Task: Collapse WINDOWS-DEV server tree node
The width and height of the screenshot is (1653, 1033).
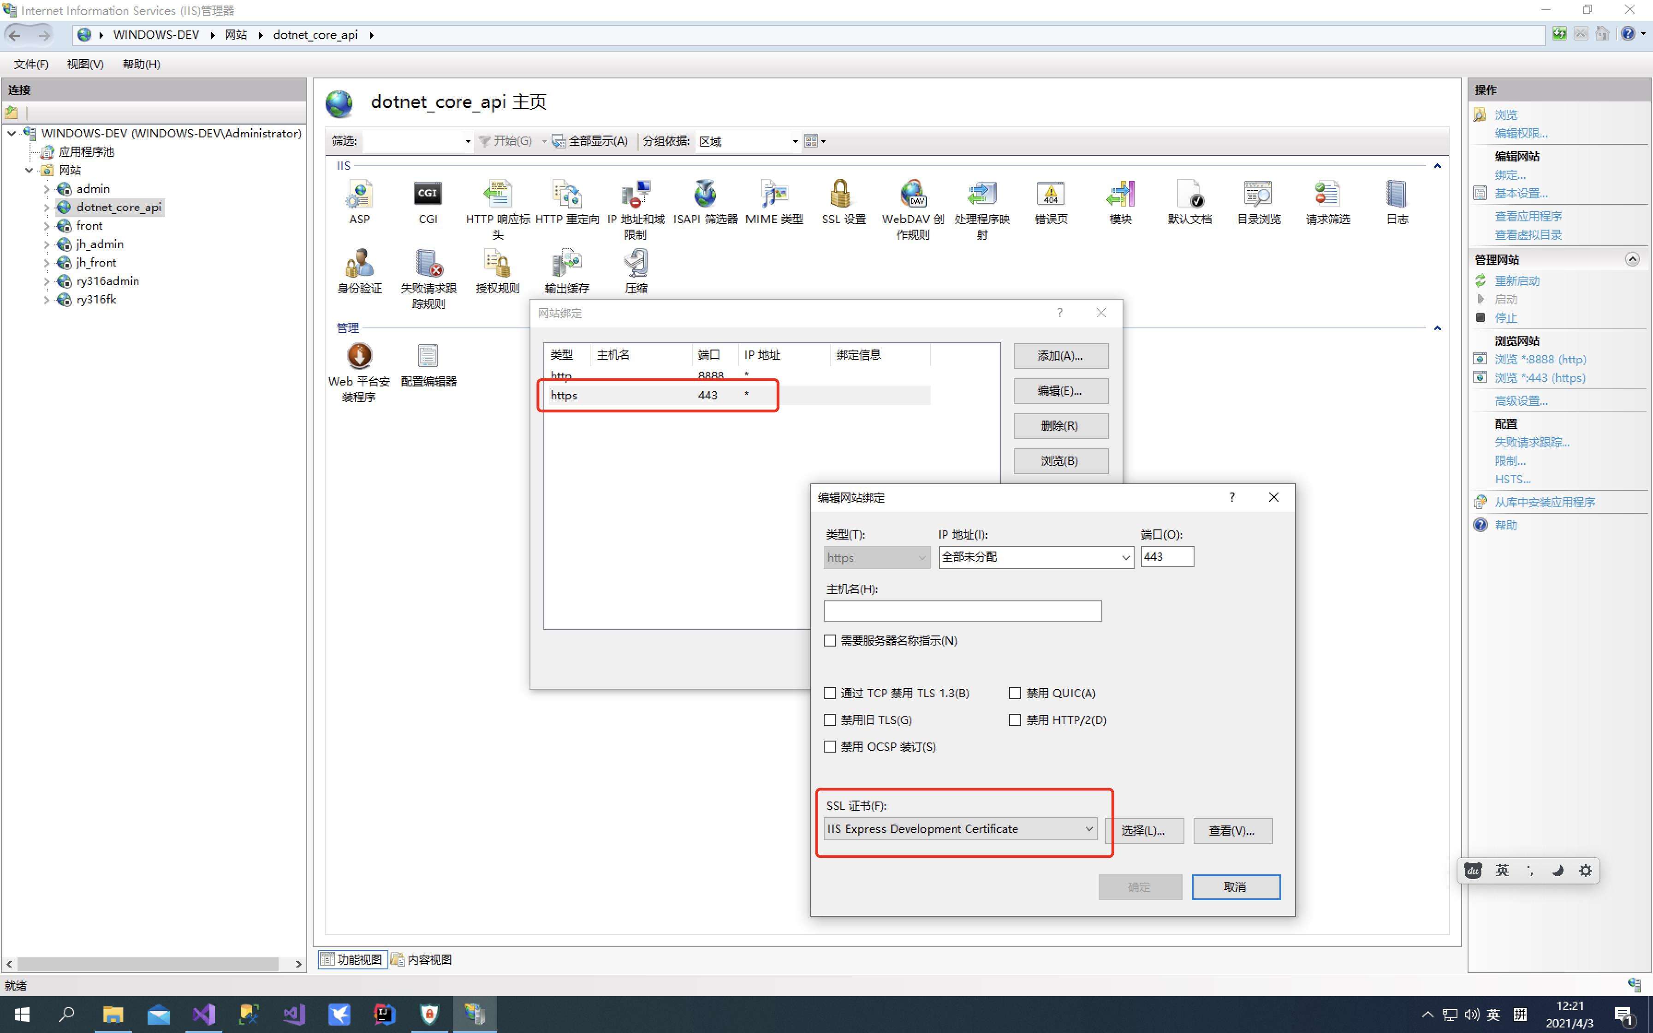Action: point(12,133)
